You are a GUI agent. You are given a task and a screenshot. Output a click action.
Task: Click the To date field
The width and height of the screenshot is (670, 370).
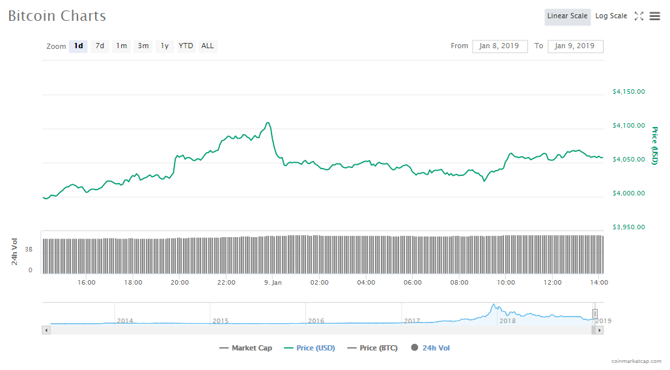[x=575, y=46]
